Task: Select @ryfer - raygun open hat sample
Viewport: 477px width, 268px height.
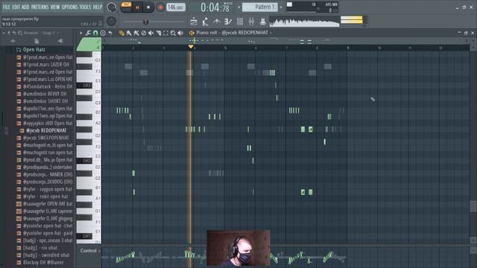Action: 45,189
